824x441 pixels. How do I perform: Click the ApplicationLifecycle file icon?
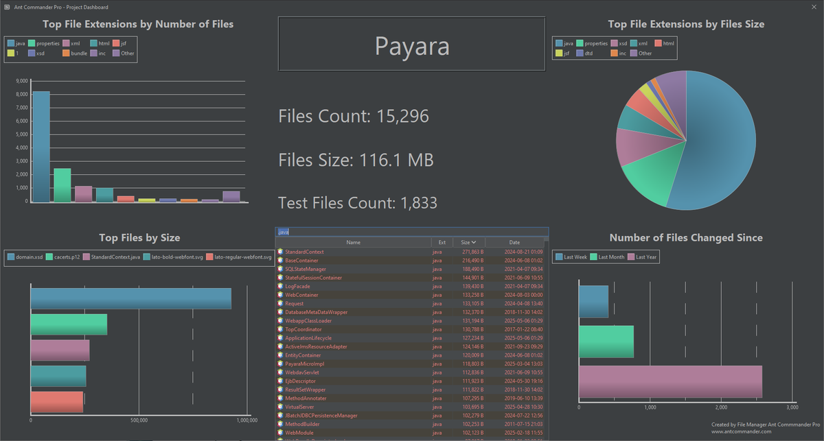click(280, 338)
